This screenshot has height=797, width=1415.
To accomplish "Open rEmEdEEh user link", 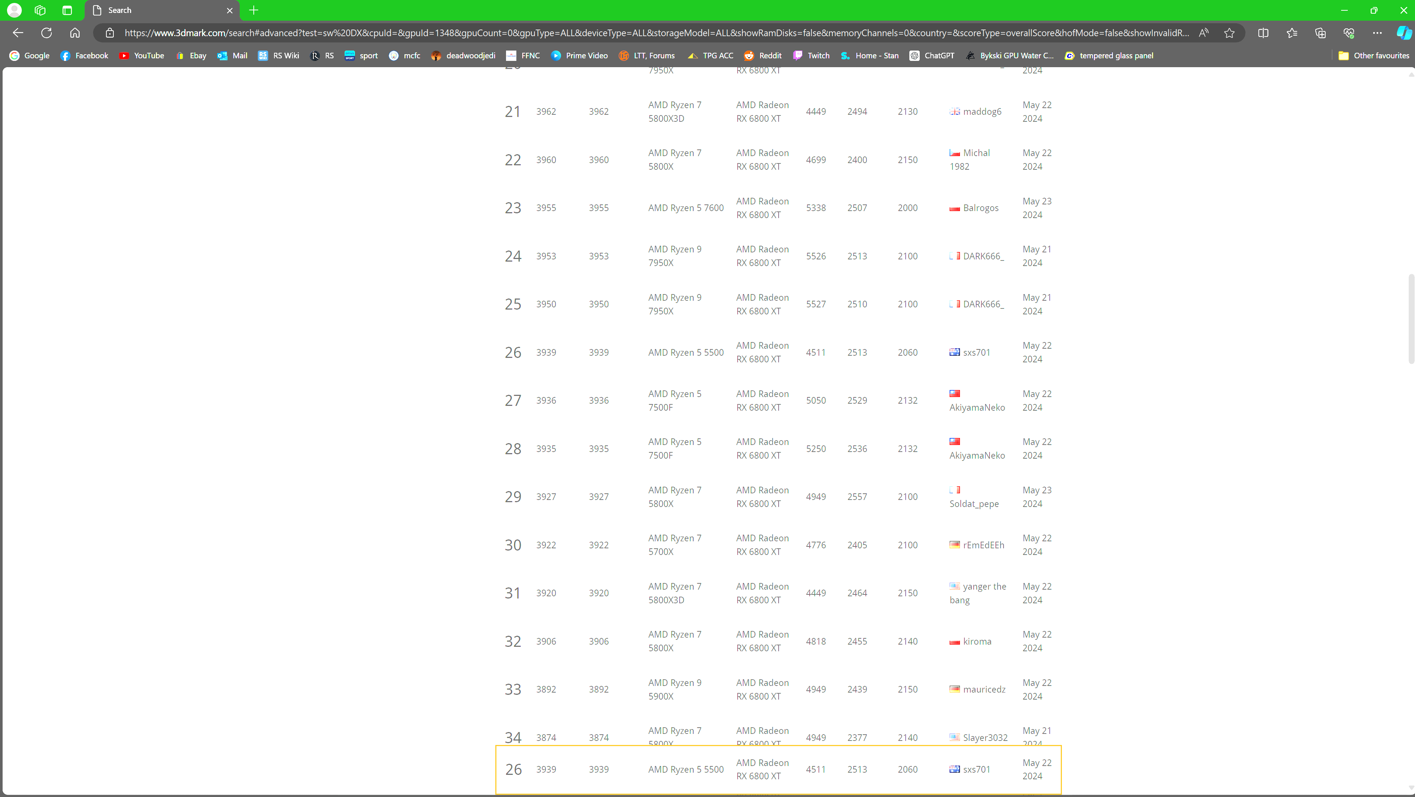I will point(983,545).
